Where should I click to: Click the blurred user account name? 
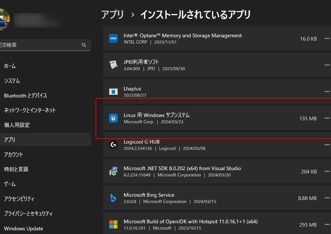tap(38, 20)
